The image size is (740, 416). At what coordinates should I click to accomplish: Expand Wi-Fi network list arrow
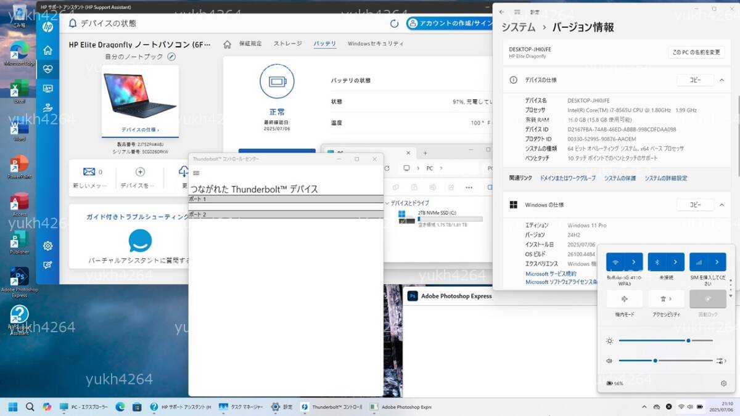click(633, 262)
